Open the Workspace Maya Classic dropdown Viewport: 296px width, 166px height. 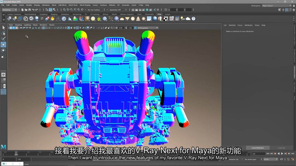pyautogui.click(x=277, y=6)
